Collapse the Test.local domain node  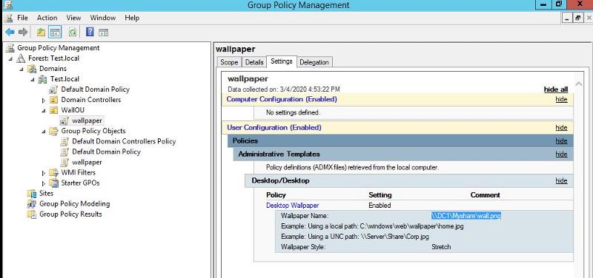coord(33,80)
